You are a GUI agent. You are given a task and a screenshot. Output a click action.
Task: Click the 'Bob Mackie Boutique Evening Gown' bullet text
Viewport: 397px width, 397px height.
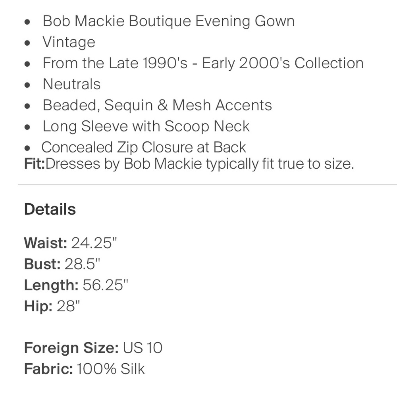click(168, 21)
